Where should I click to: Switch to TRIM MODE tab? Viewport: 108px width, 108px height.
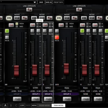point(59,105)
